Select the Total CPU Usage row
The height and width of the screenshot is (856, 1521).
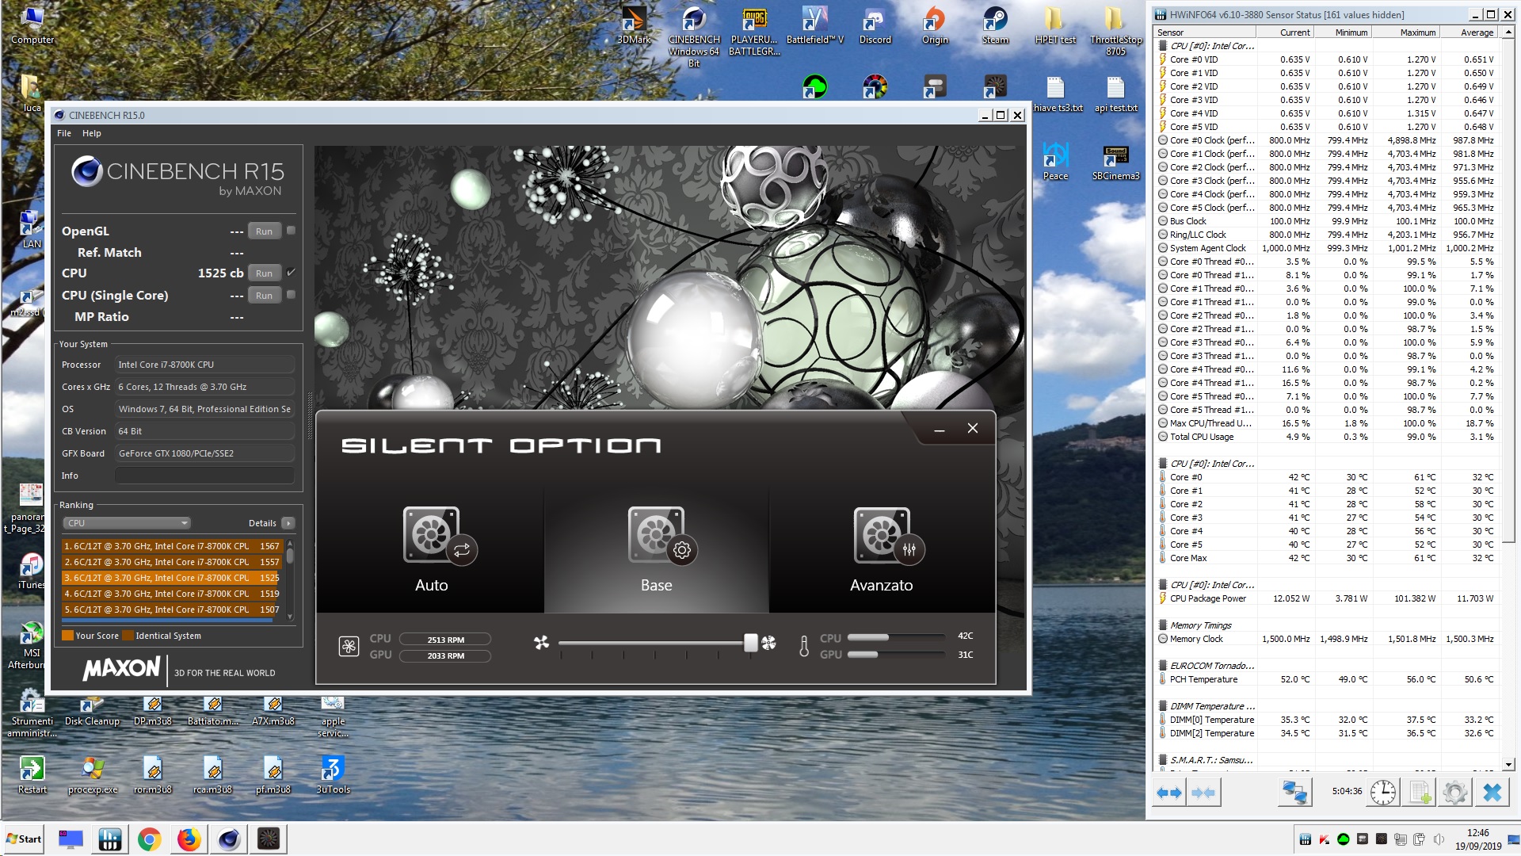(x=1328, y=437)
